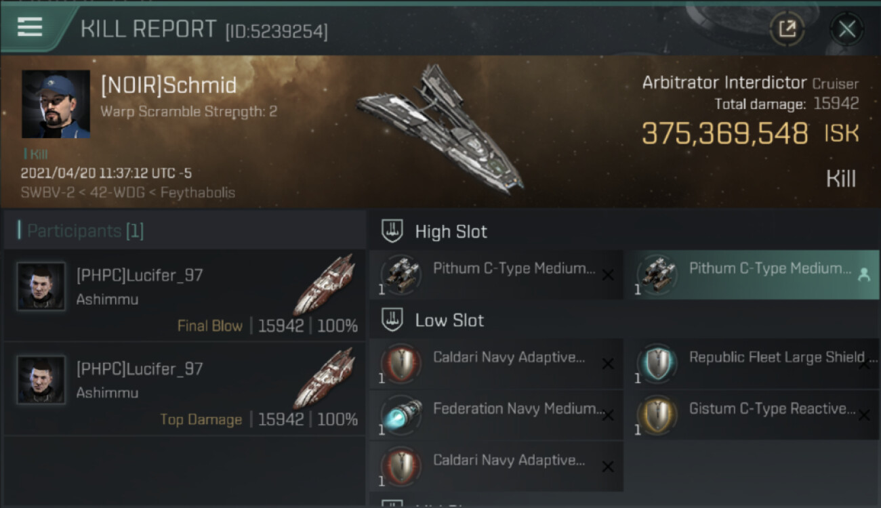Click the first Caldari Navy Adaptive module icon
Viewport: 881px width, 508px height.
[402, 364]
